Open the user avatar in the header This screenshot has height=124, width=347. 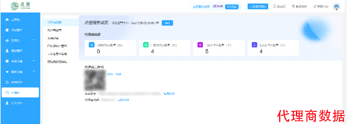point(336,6)
